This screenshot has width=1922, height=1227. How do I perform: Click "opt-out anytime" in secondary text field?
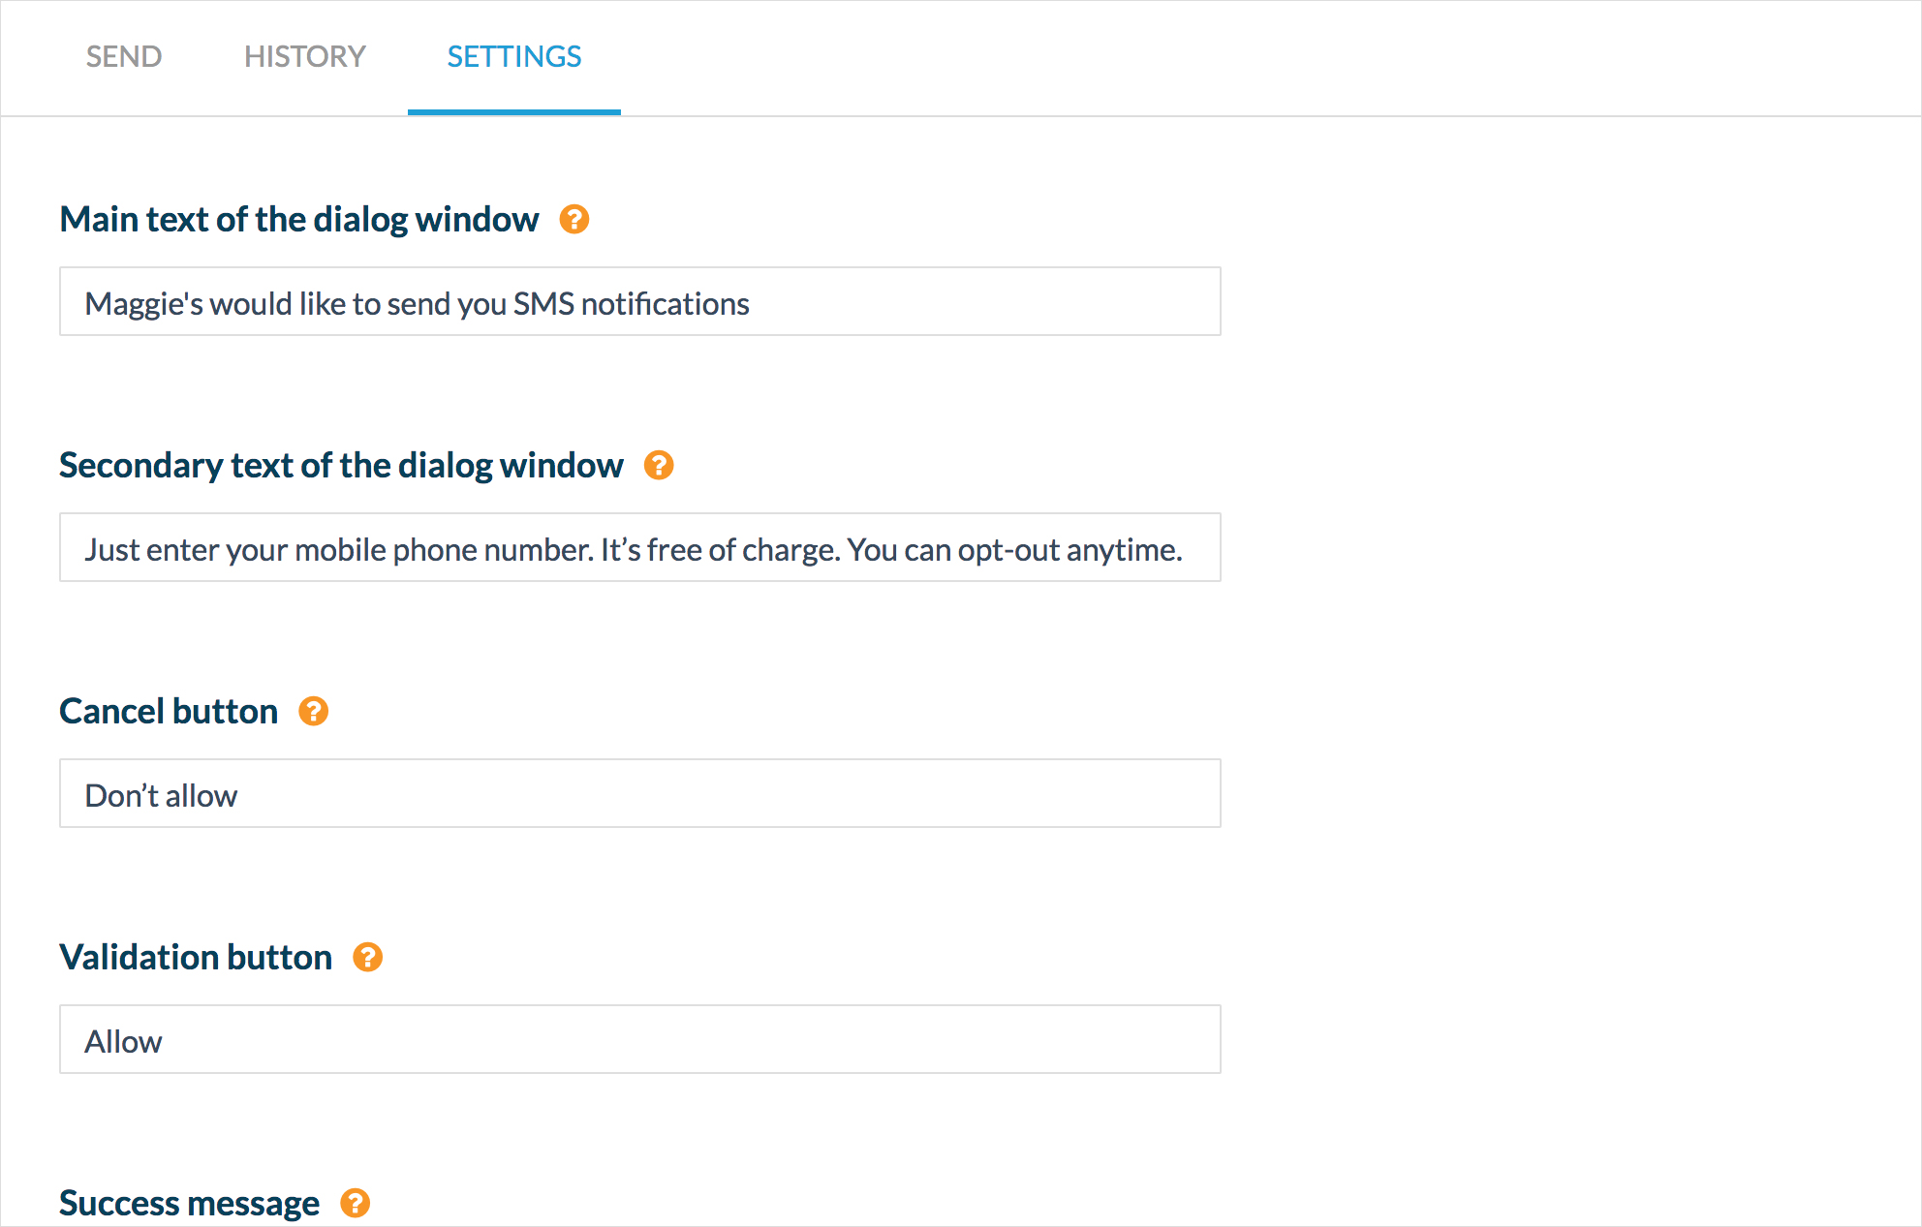pos(1069,550)
